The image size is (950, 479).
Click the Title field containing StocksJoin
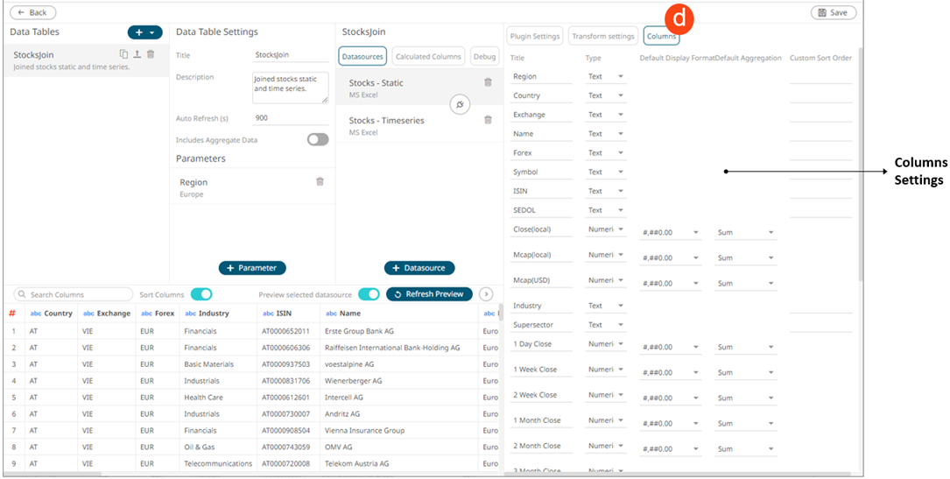(x=290, y=55)
